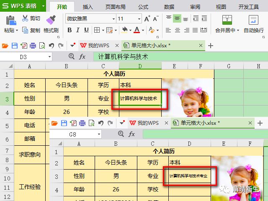Expand the 粘贴 paste options arrow
Screen dimensions: 268x201
pyautogui.click(x=17, y=31)
